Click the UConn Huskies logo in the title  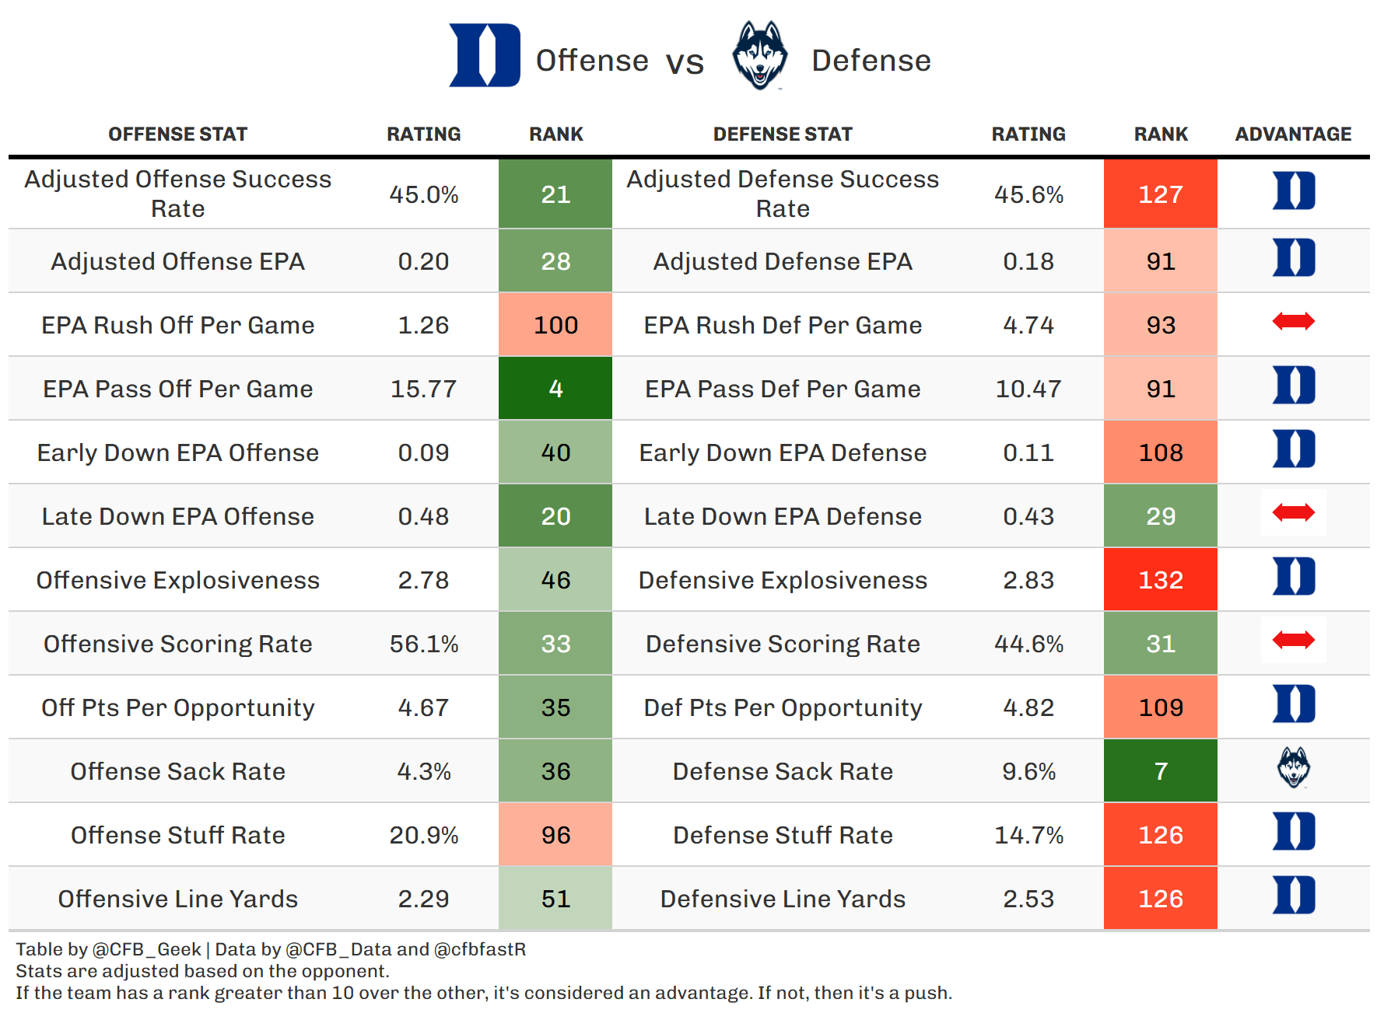759,55
